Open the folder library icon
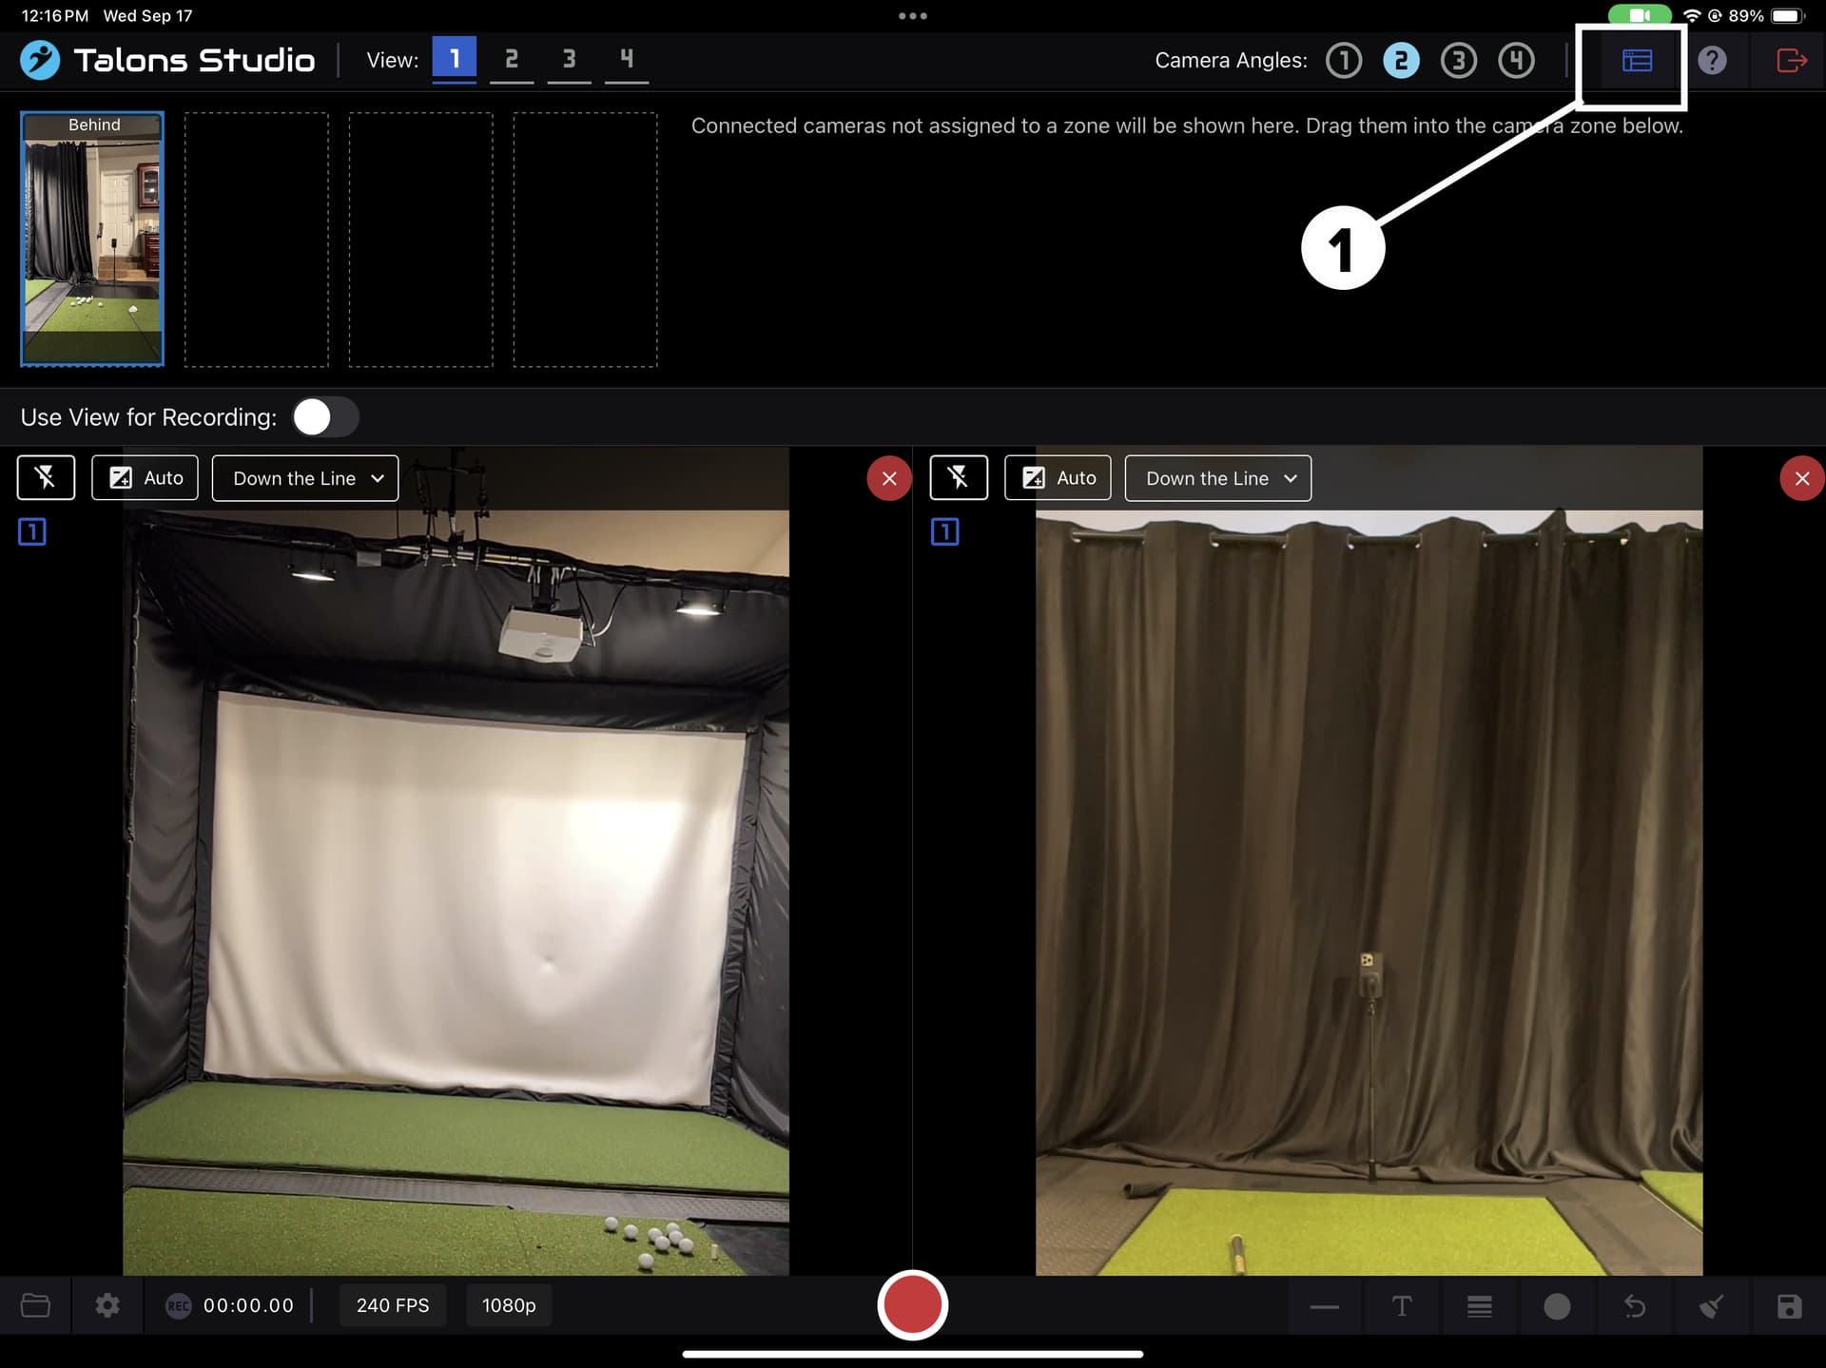 [x=35, y=1305]
